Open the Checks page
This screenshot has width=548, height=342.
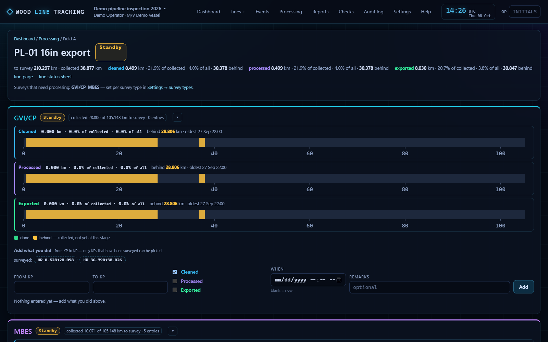346,12
